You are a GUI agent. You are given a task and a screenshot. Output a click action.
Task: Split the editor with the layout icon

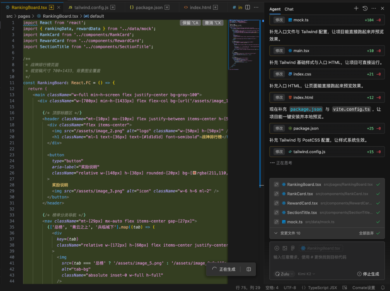tap(247, 8)
